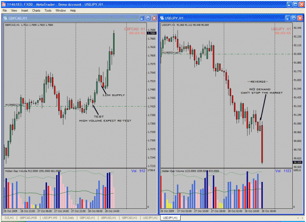Close the main MetaTrader window
This screenshot has height=222, width=306.
pyautogui.click(x=302, y=4)
